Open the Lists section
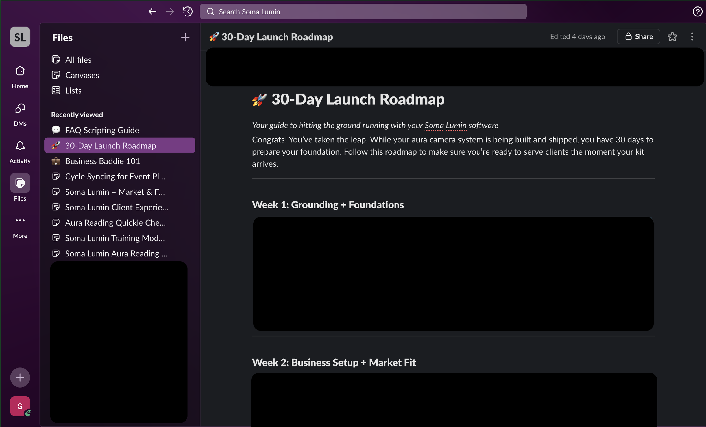Viewport: 706px width, 427px height. coord(73,91)
